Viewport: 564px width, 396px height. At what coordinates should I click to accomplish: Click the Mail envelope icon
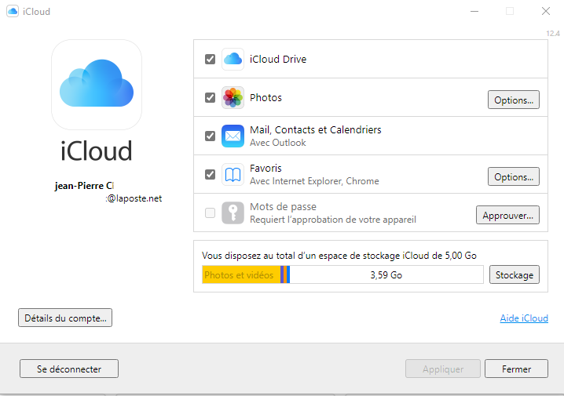click(x=233, y=136)
